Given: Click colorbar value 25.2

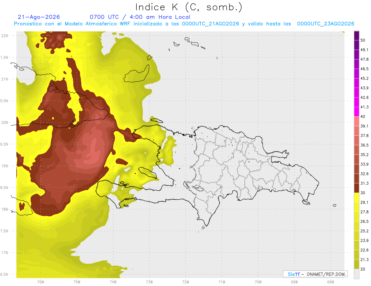Looking at the screenshot, I should [x=365, y=231].
